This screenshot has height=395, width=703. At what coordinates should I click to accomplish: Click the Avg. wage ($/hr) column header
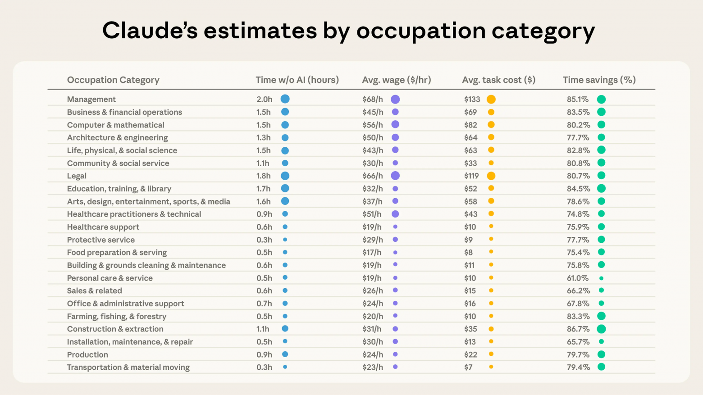click(x=397, y=80)
